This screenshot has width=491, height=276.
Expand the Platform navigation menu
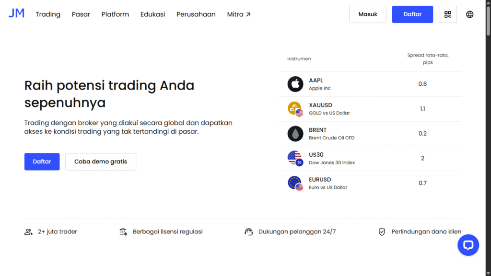pos(115,14)
